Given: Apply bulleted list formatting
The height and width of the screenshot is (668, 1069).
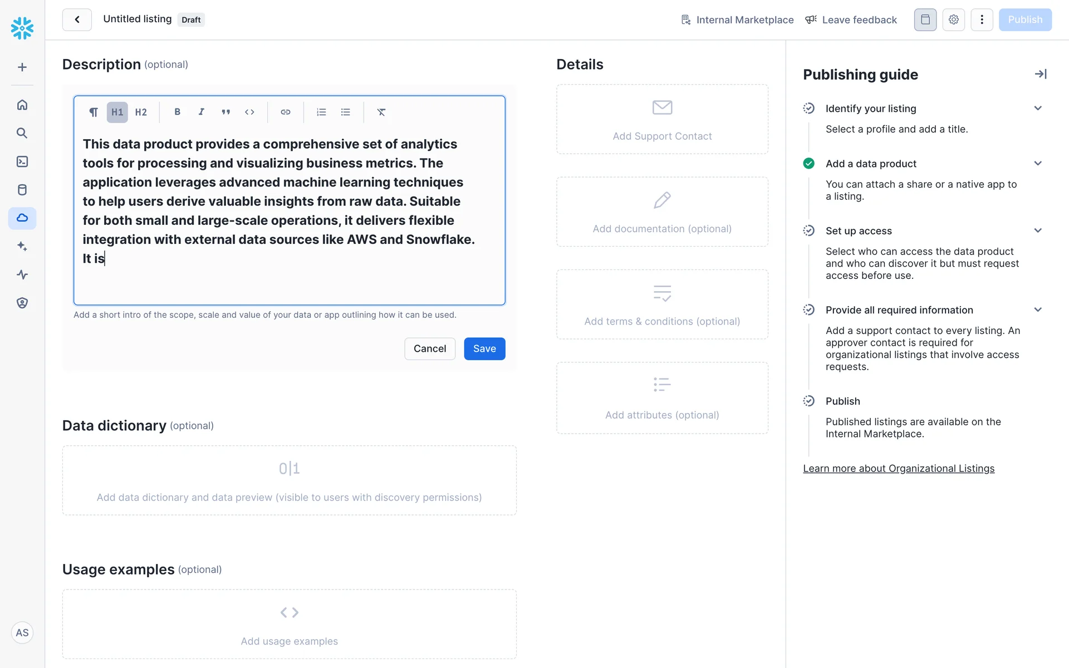Looking at the screenshot, I should pyautogui.click(x=345, y=112).
